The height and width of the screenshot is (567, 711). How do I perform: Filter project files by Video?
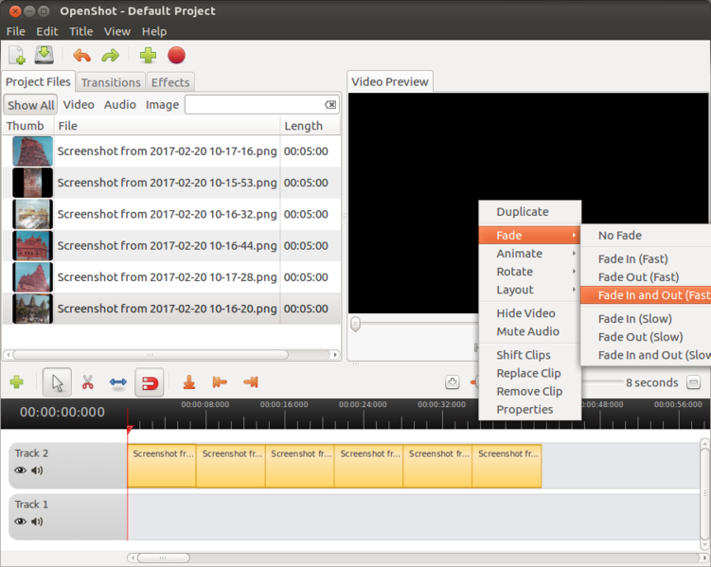(x=79, y=105)
